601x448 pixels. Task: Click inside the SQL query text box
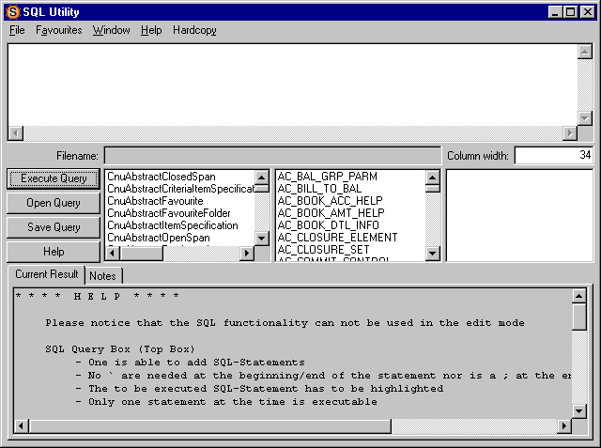(291, 83)
